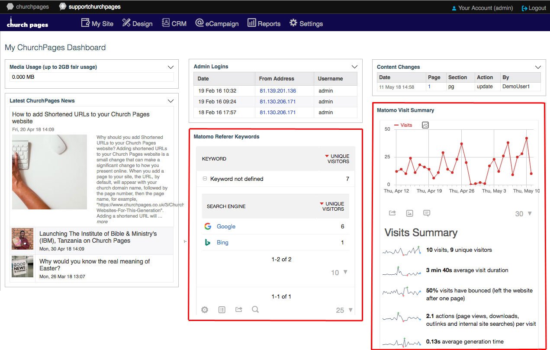
Task: Click the 11 May 18 14:58 date cell
Action: tap(401, 87)
